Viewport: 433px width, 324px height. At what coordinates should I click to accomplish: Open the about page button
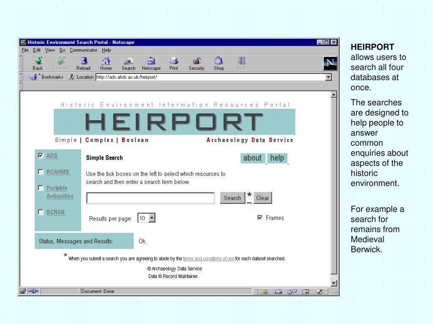(x=253, y=158)
